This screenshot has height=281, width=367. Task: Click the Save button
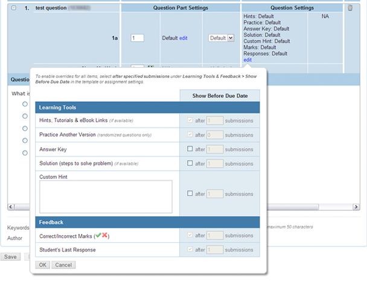coord(10,257)
